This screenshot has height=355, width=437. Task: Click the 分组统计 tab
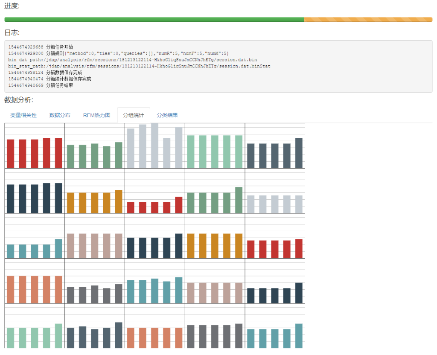(x=133, y=115)
